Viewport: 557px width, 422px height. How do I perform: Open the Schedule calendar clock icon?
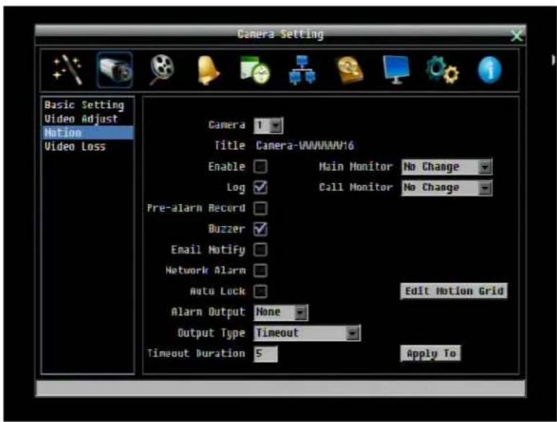pyautogui.click(x=255, y=70)
